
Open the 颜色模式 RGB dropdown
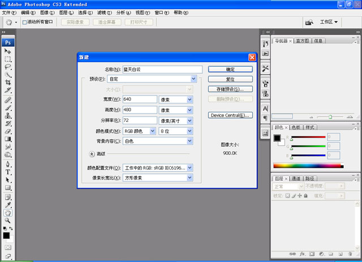[152, 131]
